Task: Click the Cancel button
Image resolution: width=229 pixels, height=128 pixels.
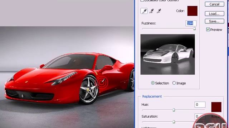Action: pos(214,4)
